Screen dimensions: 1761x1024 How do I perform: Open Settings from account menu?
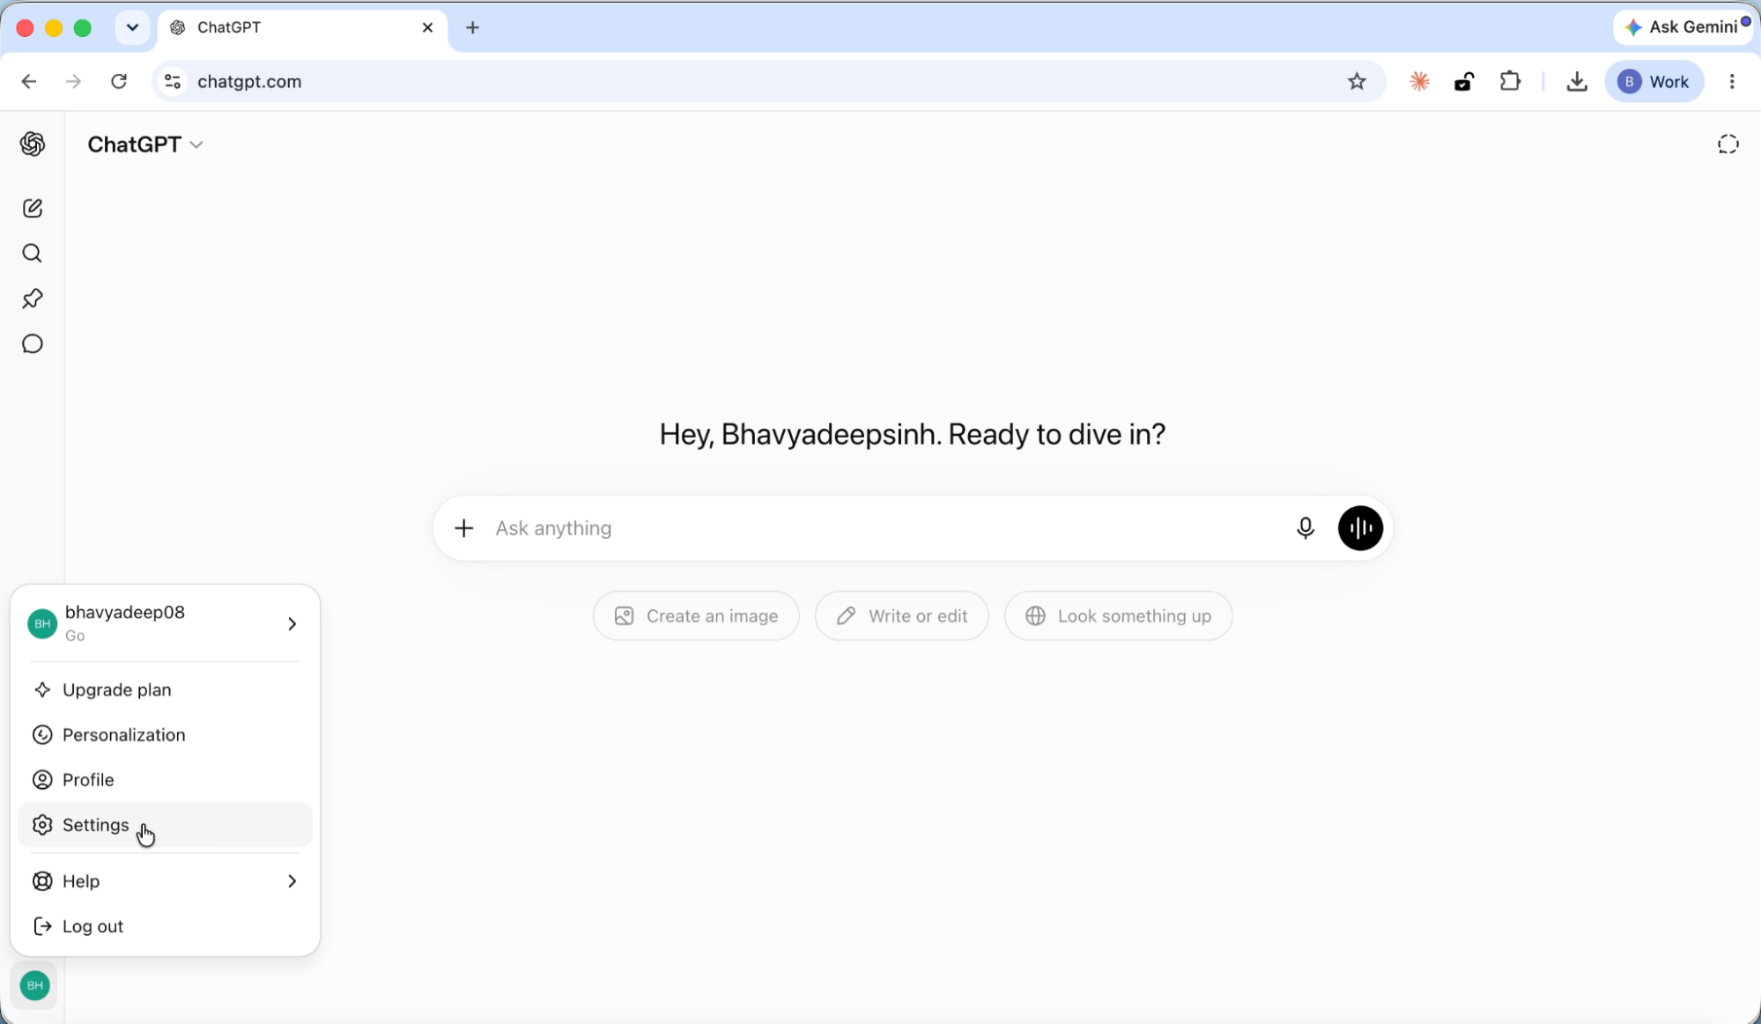click(x=165, y=825)
